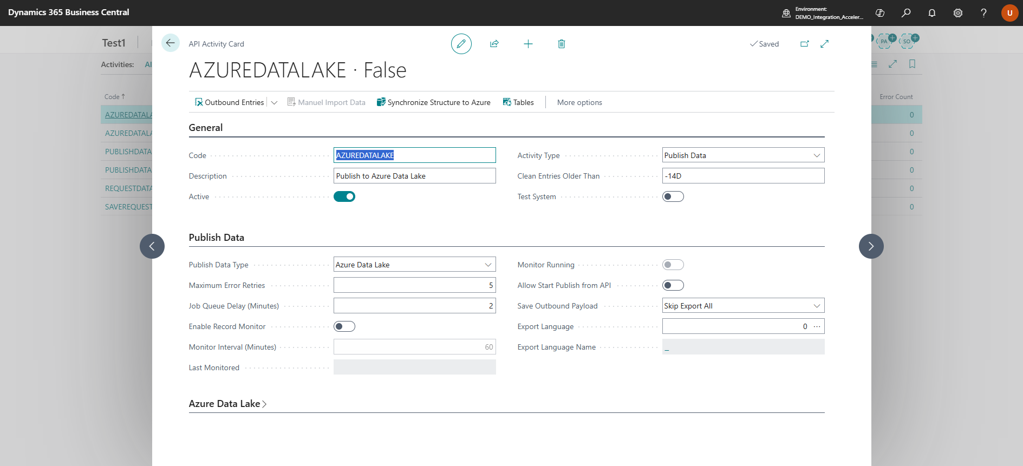1023x466 pixels.
Task: Open the Tables action
Action: (518, 102)
